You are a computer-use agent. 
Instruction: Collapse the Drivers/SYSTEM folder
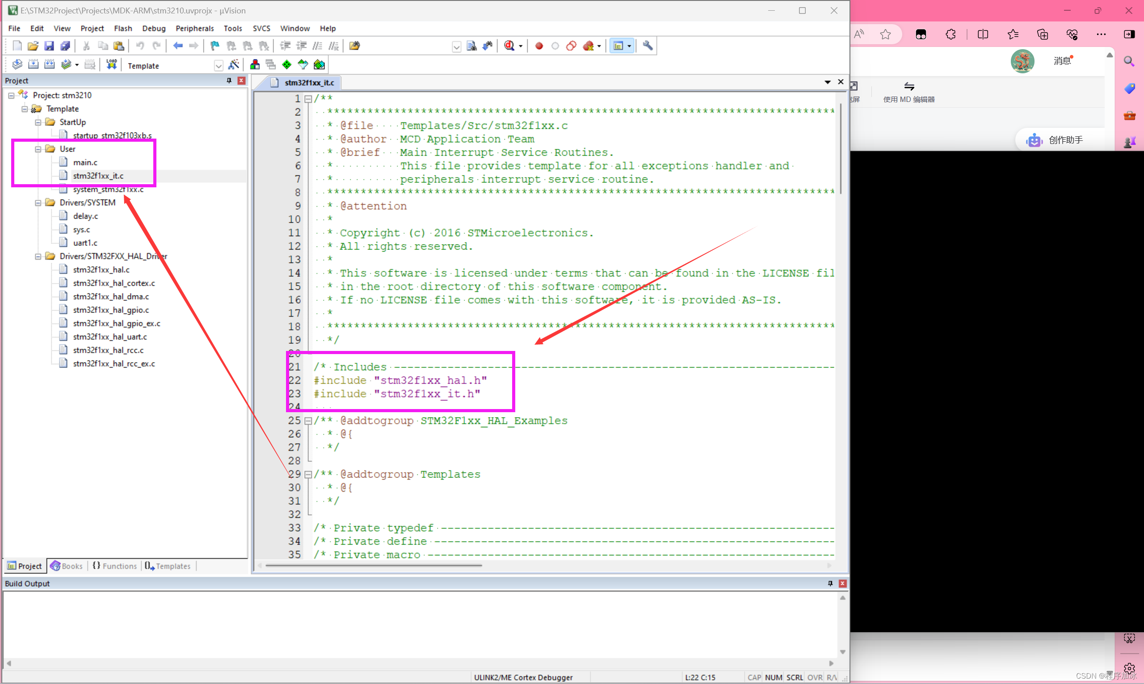click(38, 203)
